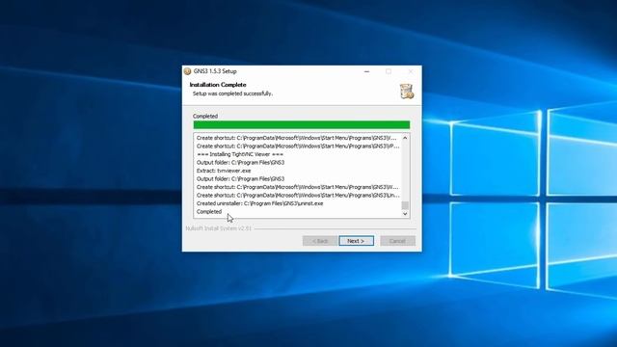Click the Next > button
This screenshot has width=617, height=347.
click(x=356, y=241)
